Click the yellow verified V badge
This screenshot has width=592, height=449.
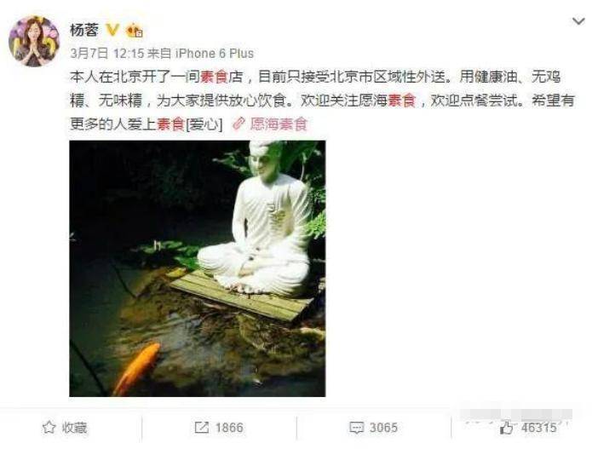(112, 30)
